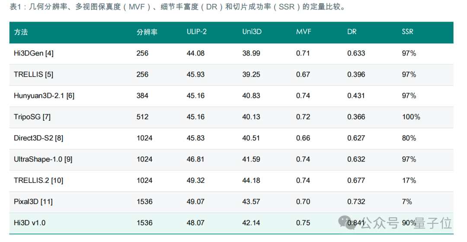Select the 0.633 DR value
This screenshot has height=242, width=467.
tap(356, 53)
